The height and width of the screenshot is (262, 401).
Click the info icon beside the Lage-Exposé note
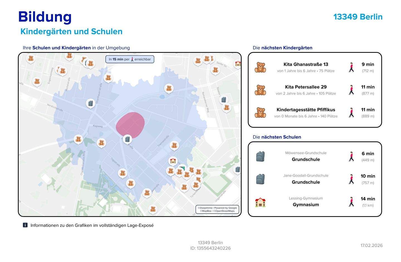pos(25,225)
